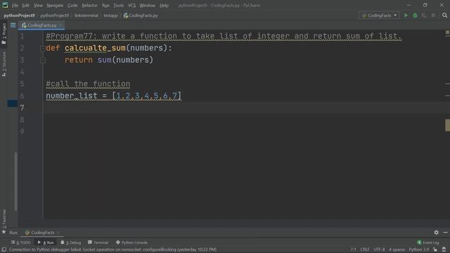The image size is (450, 253).
Task: Open the Event Log from the status bar
Action: pyautogui.click(x=428, y=242)
